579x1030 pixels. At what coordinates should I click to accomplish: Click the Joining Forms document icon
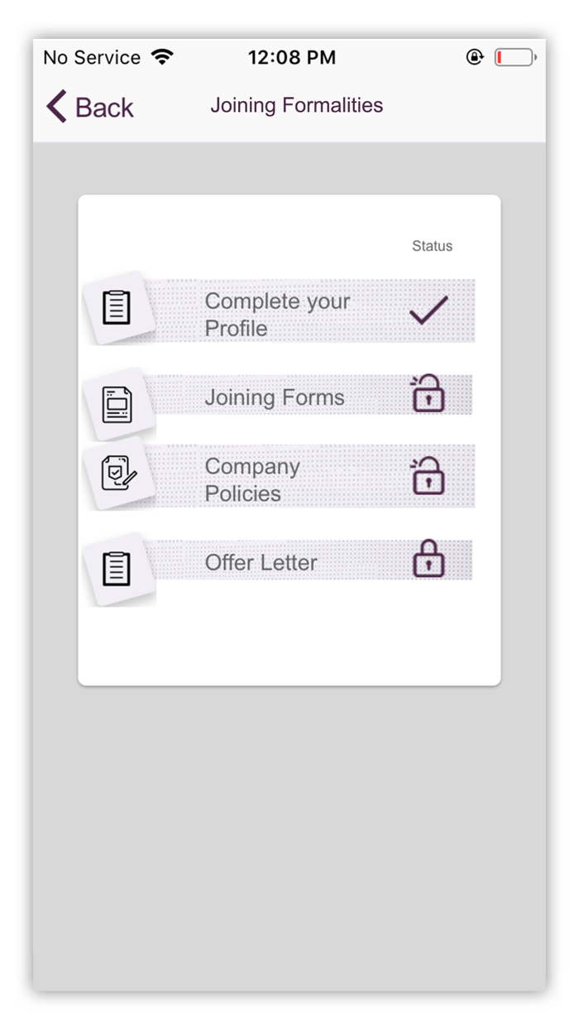click(117, 405)
